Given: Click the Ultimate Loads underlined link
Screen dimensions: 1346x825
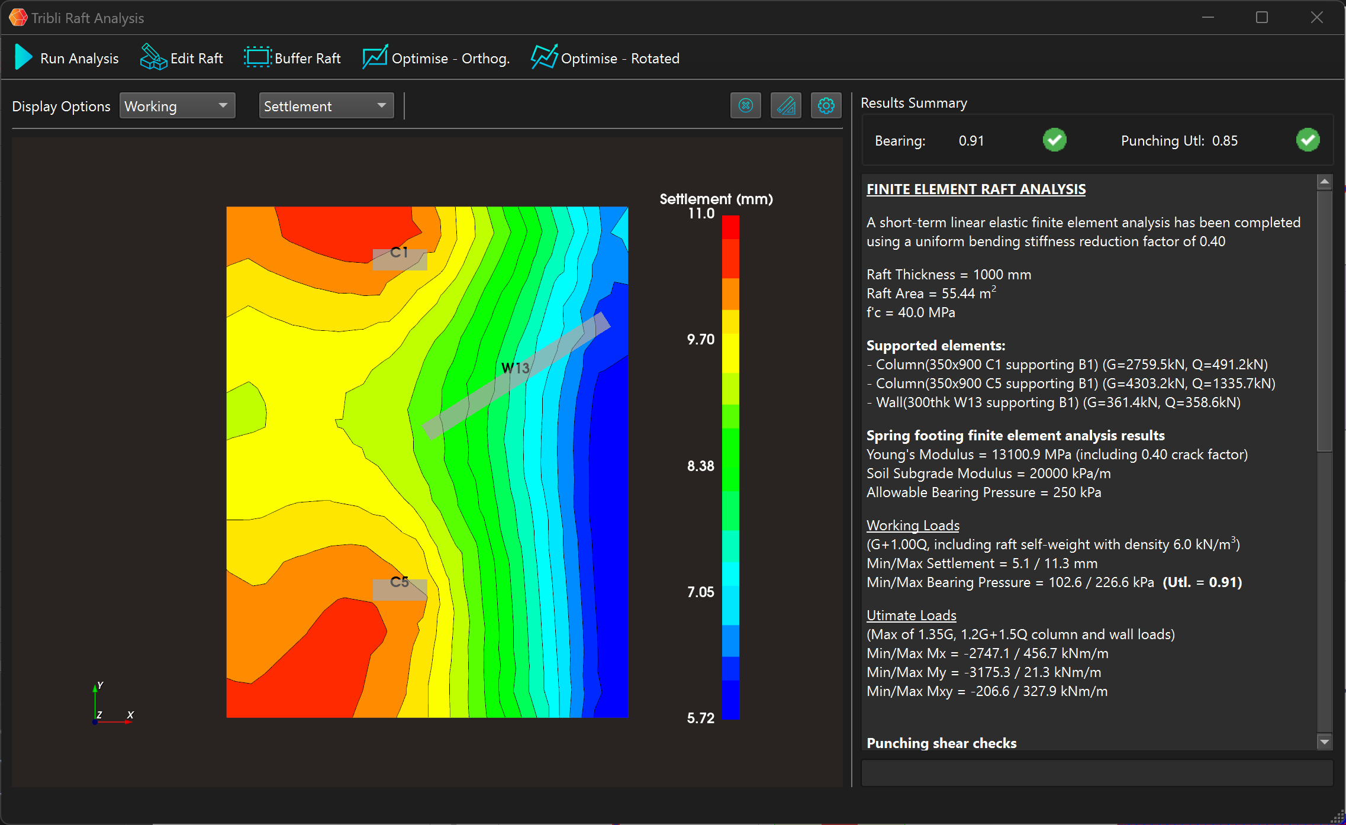Looking at the screenshot, I should point(914,614).
